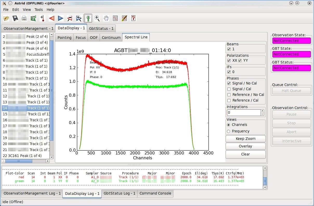Screen dimensions: 314x206
Task: Click the red left arrow icon
Action: [x=51, y=18]
